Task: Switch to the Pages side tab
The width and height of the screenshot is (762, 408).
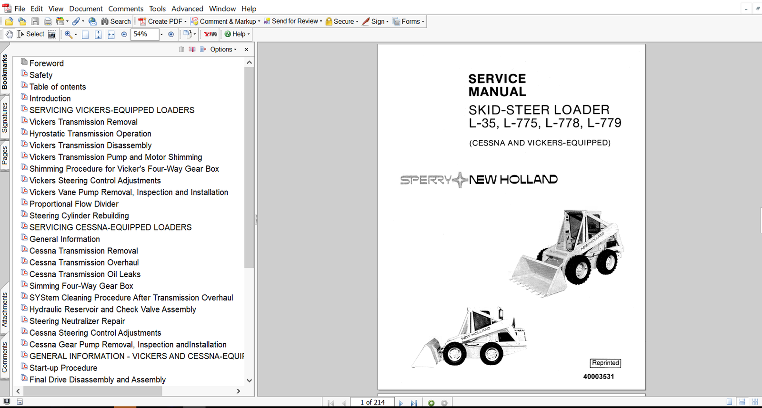Action: (x=5, y=155)
